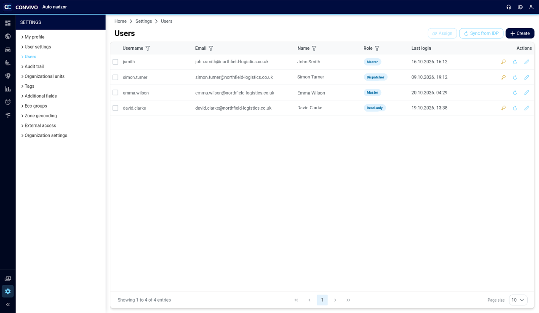Go to Settings breadcrumb
This screenshot has height=313, width=539.
(144, 21)
